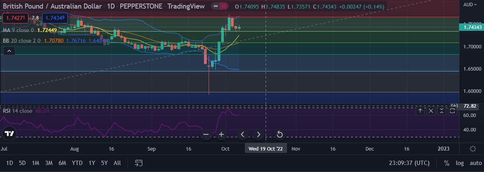Image resolution: width=484 pixels, height=172 pixels.
Task: Toggle percent scale mode
Action: [x=447, y=163]
